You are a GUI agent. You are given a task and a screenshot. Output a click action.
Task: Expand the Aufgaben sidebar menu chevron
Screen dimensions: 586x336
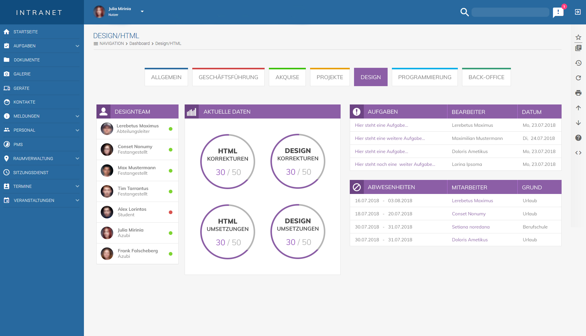click(77, 46)
